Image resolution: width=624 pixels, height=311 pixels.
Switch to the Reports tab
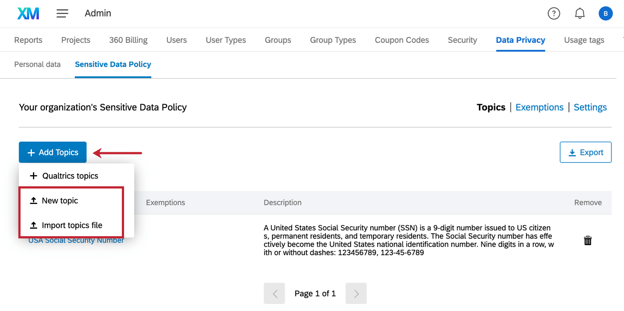point(28,40)
